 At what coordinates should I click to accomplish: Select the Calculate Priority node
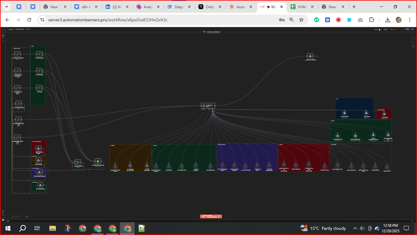(325, 167)
